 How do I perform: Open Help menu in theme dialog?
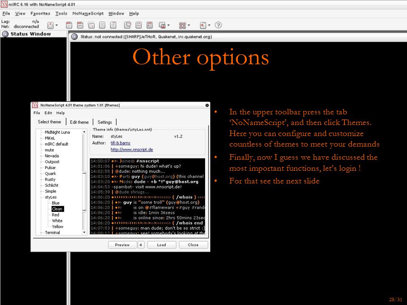coord(61,113)
